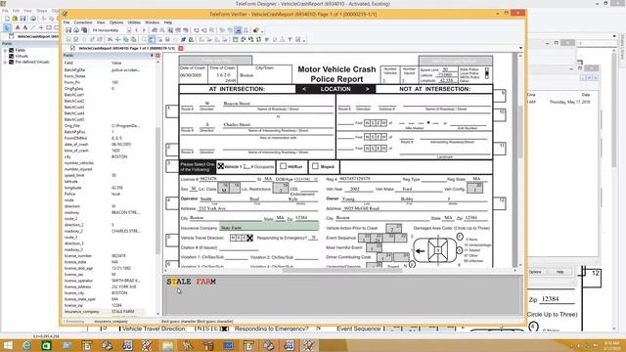
Task: Open the Verifier View menu
Action: pyautogui.click(x=101, y=22)
